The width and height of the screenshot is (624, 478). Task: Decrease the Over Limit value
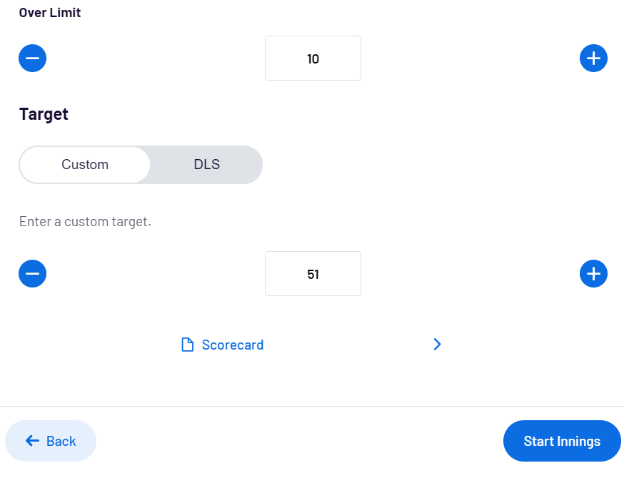coord(33,59)
